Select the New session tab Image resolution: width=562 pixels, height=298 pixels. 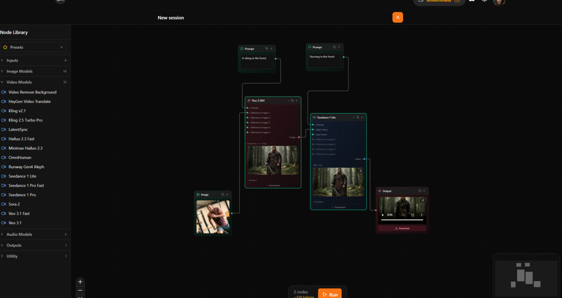pyautogui.click(x=171, y=17)
